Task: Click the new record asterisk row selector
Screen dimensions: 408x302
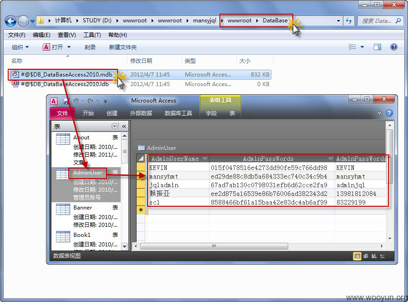Action: coord(141,210)
